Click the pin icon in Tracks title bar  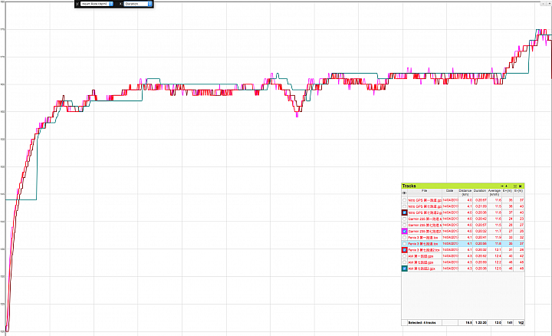point(507,186)
